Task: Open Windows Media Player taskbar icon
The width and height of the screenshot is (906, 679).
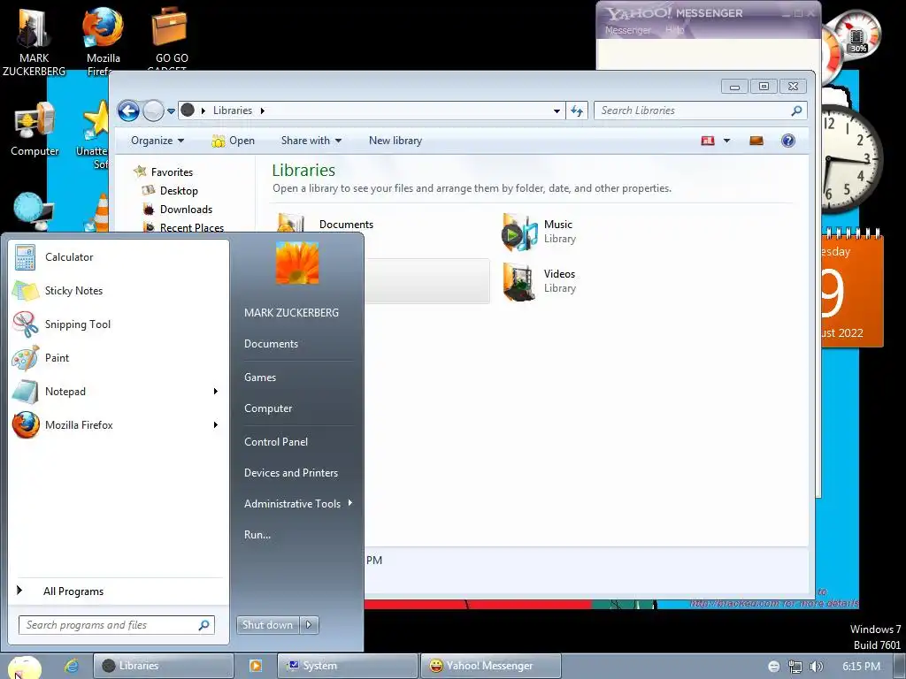Action: coord(256,666)
